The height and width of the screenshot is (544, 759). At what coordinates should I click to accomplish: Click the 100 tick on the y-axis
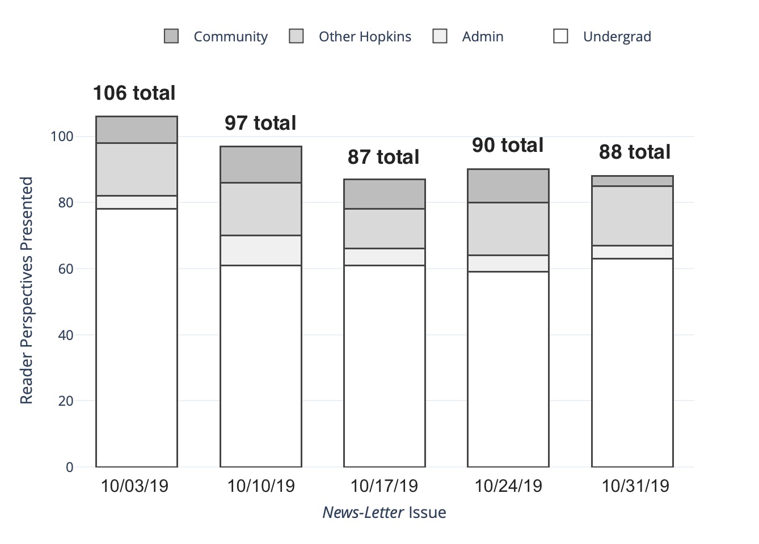point(62,136)
